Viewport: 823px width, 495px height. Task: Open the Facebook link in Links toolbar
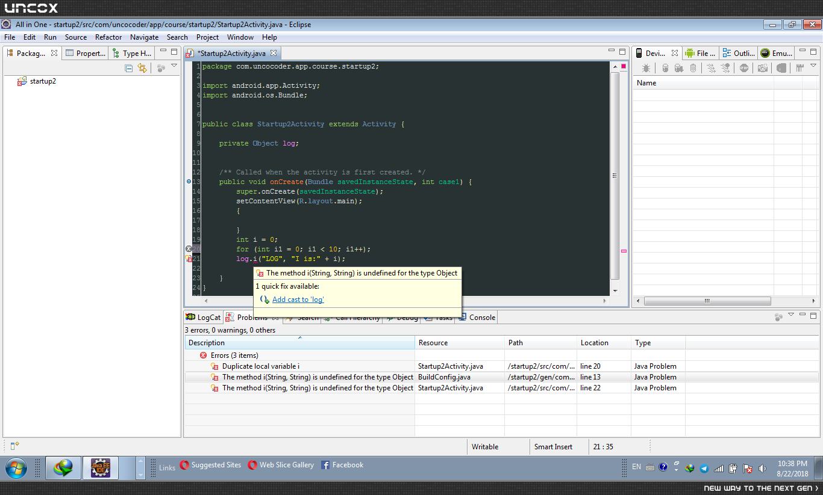click(342, 465)
